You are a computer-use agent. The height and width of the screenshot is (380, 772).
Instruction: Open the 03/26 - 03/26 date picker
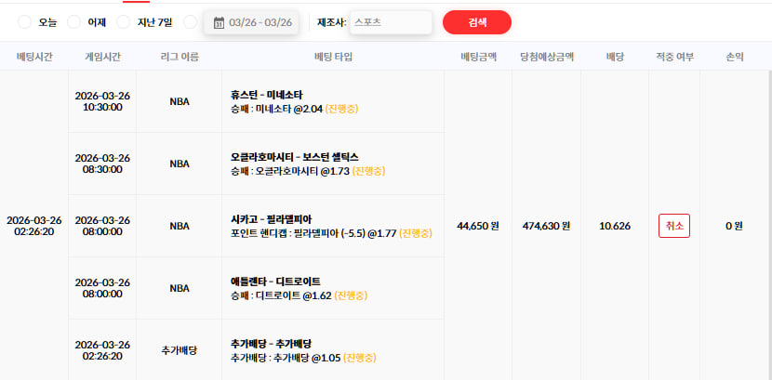coord(251,22)
